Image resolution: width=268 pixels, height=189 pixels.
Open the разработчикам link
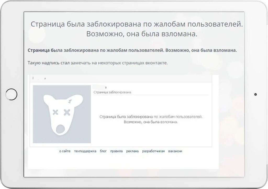pos(153,151)
